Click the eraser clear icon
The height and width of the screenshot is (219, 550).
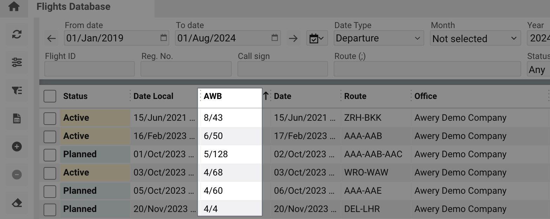(x=17, y=203)
